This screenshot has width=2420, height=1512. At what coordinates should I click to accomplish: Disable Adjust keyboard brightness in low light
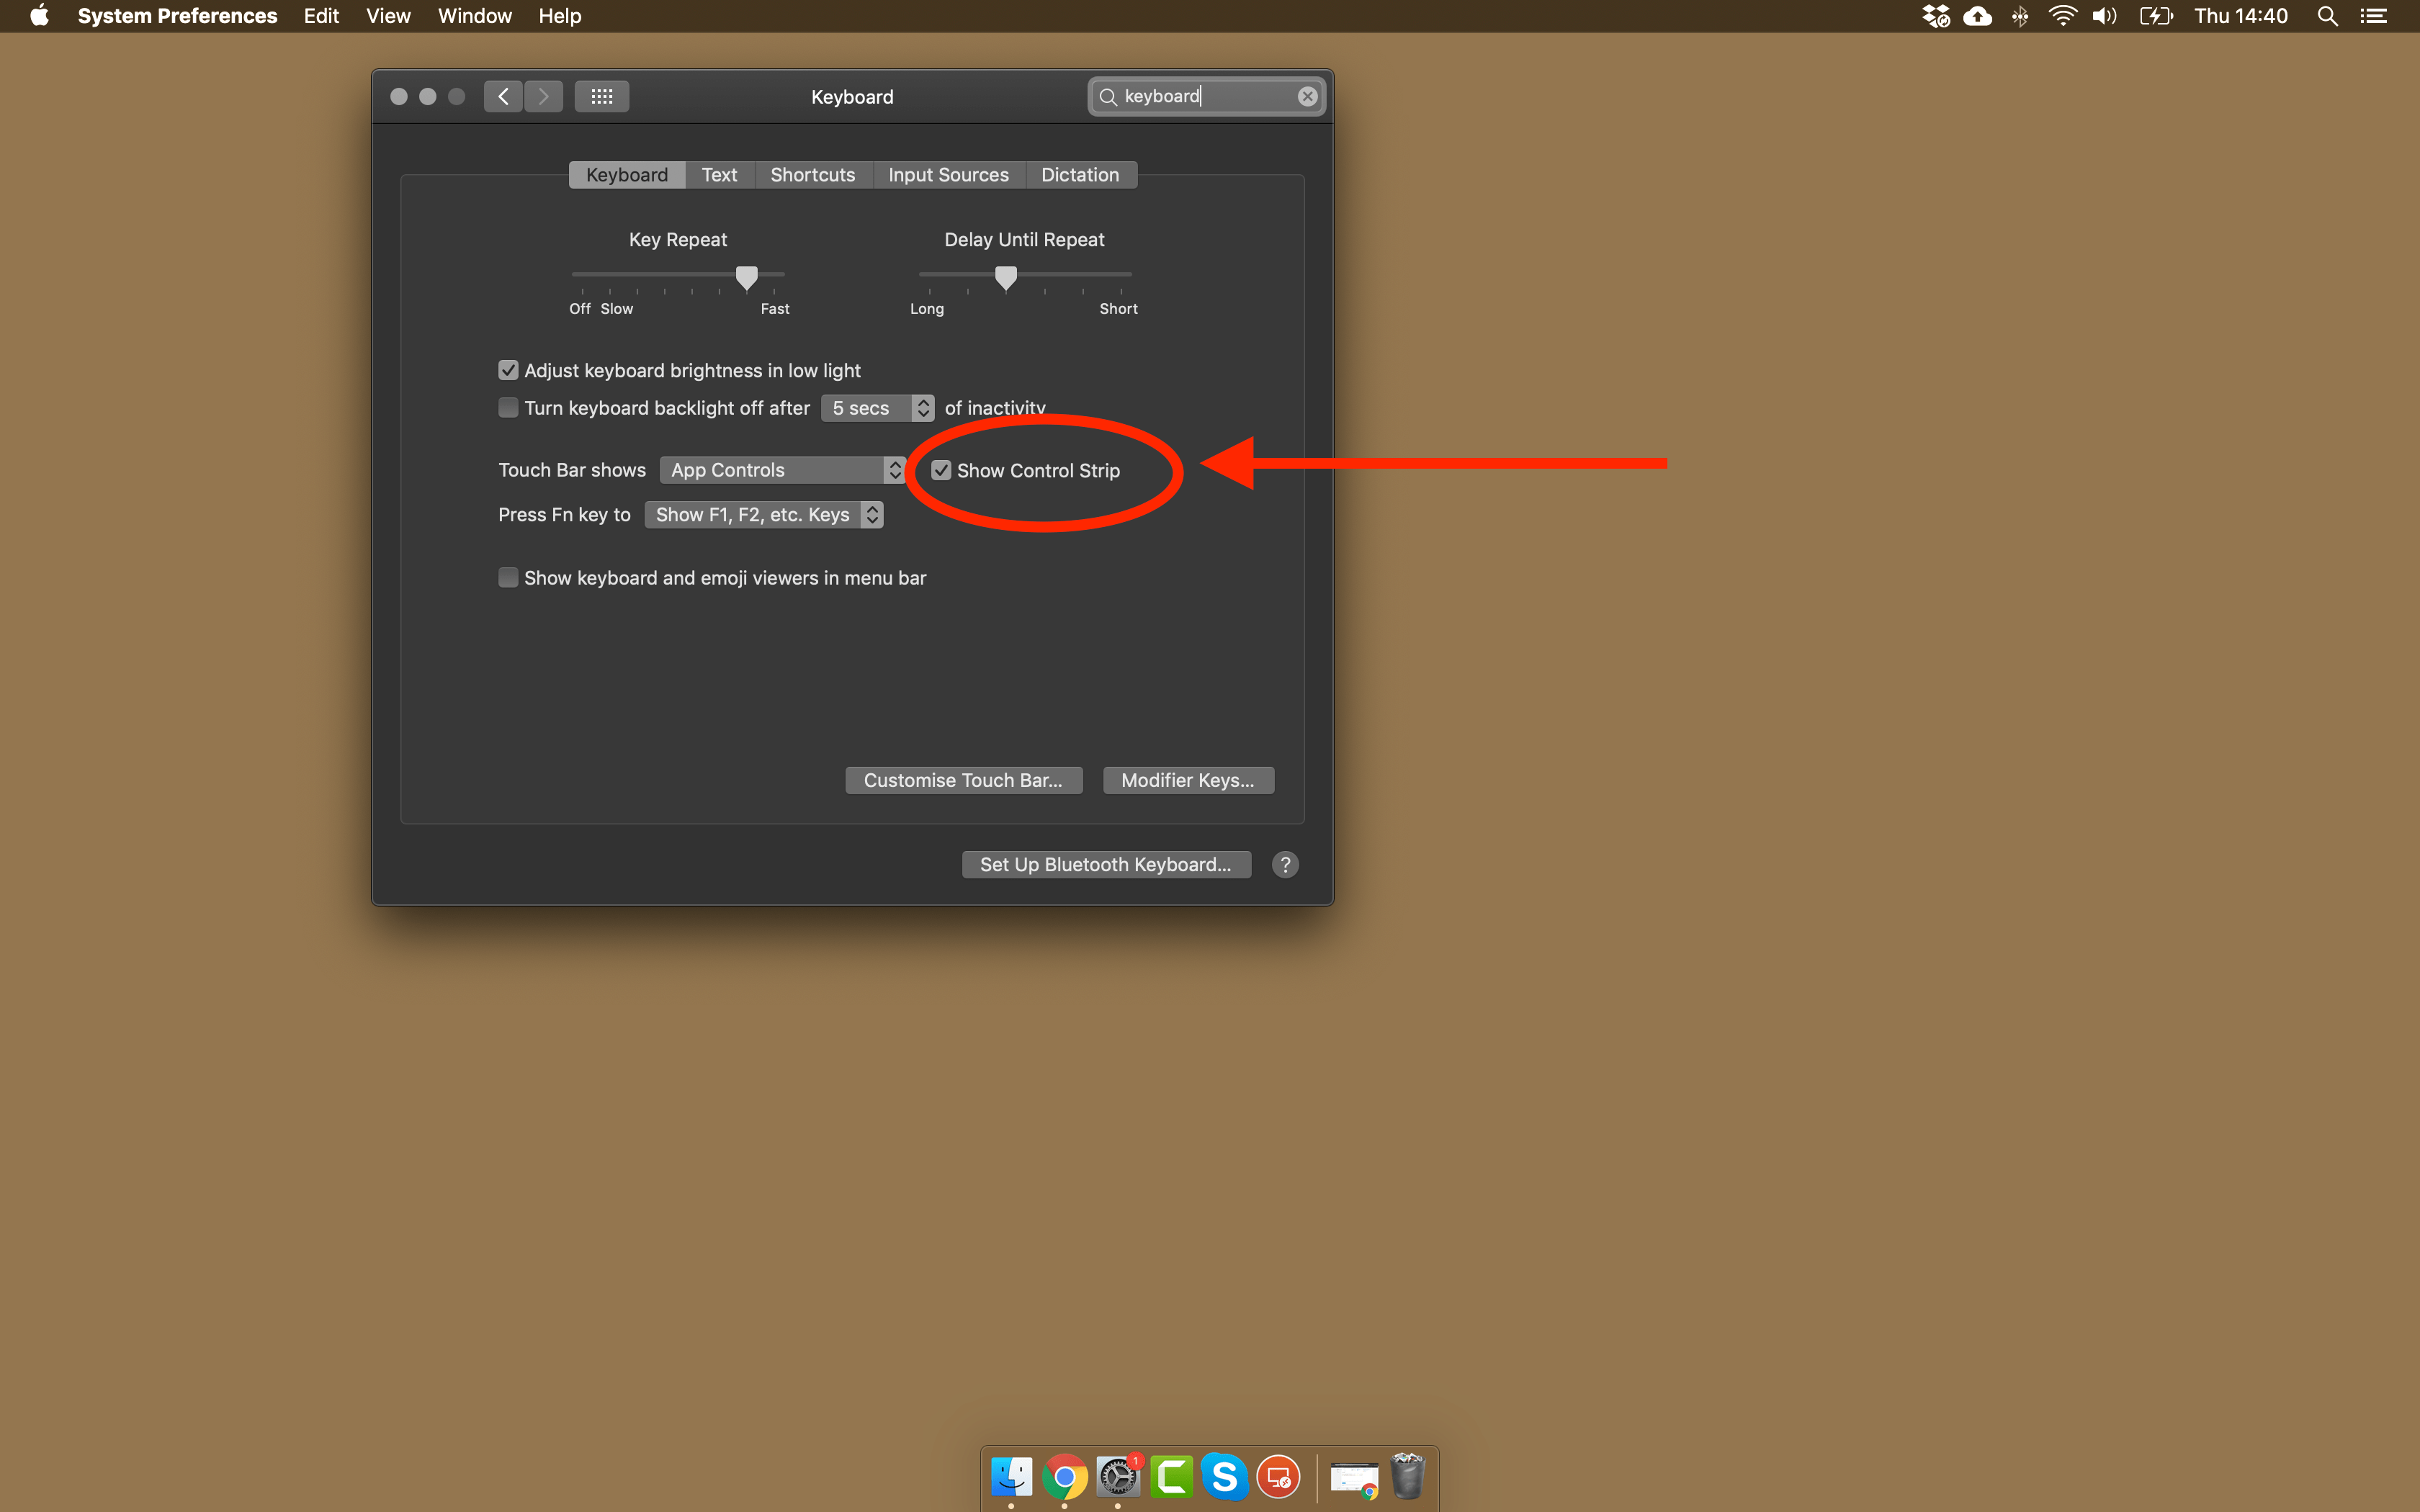[508, 369]
